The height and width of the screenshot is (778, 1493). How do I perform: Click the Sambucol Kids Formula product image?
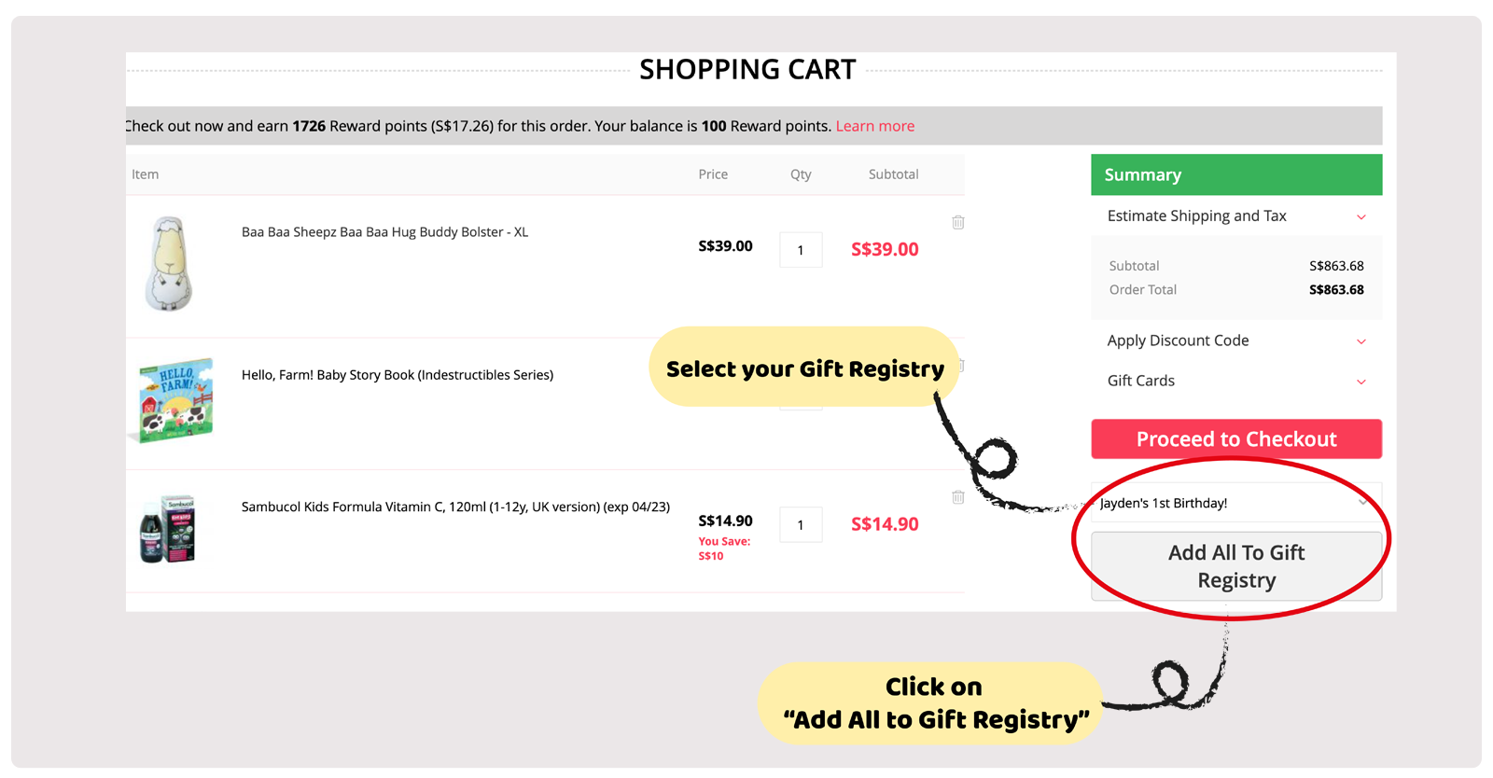pos(168,529)
